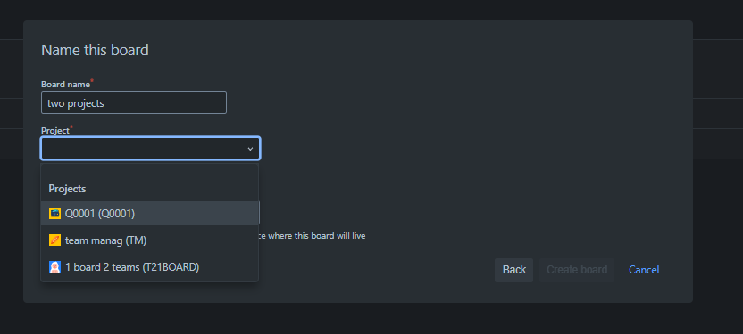The width and height of the screenshot is (743, 334).
Task: Click the Board name field label
Action: [65, 84]
